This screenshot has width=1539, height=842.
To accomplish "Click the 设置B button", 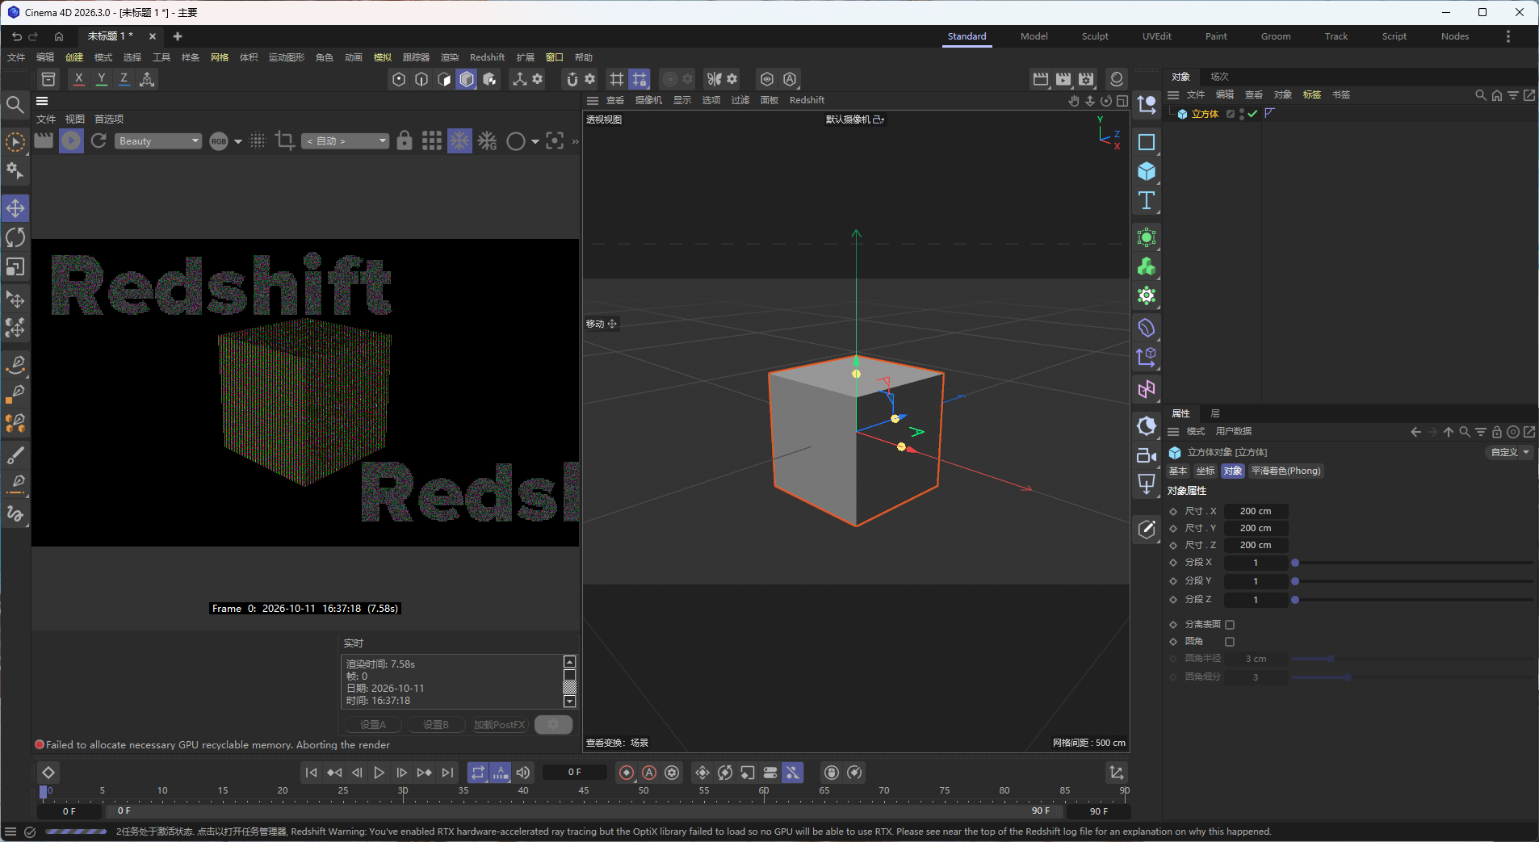I will coord(436,725).
